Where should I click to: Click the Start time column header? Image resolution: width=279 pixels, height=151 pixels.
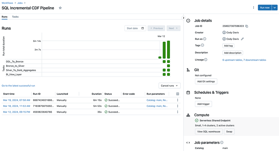tap(9, 94)
